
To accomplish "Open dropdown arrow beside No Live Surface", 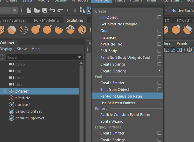I will coord(166,10).
